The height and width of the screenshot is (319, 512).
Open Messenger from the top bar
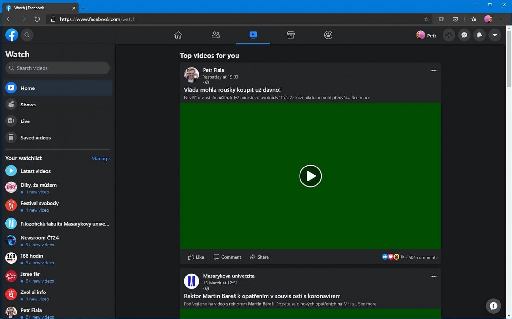coord(464,35)
